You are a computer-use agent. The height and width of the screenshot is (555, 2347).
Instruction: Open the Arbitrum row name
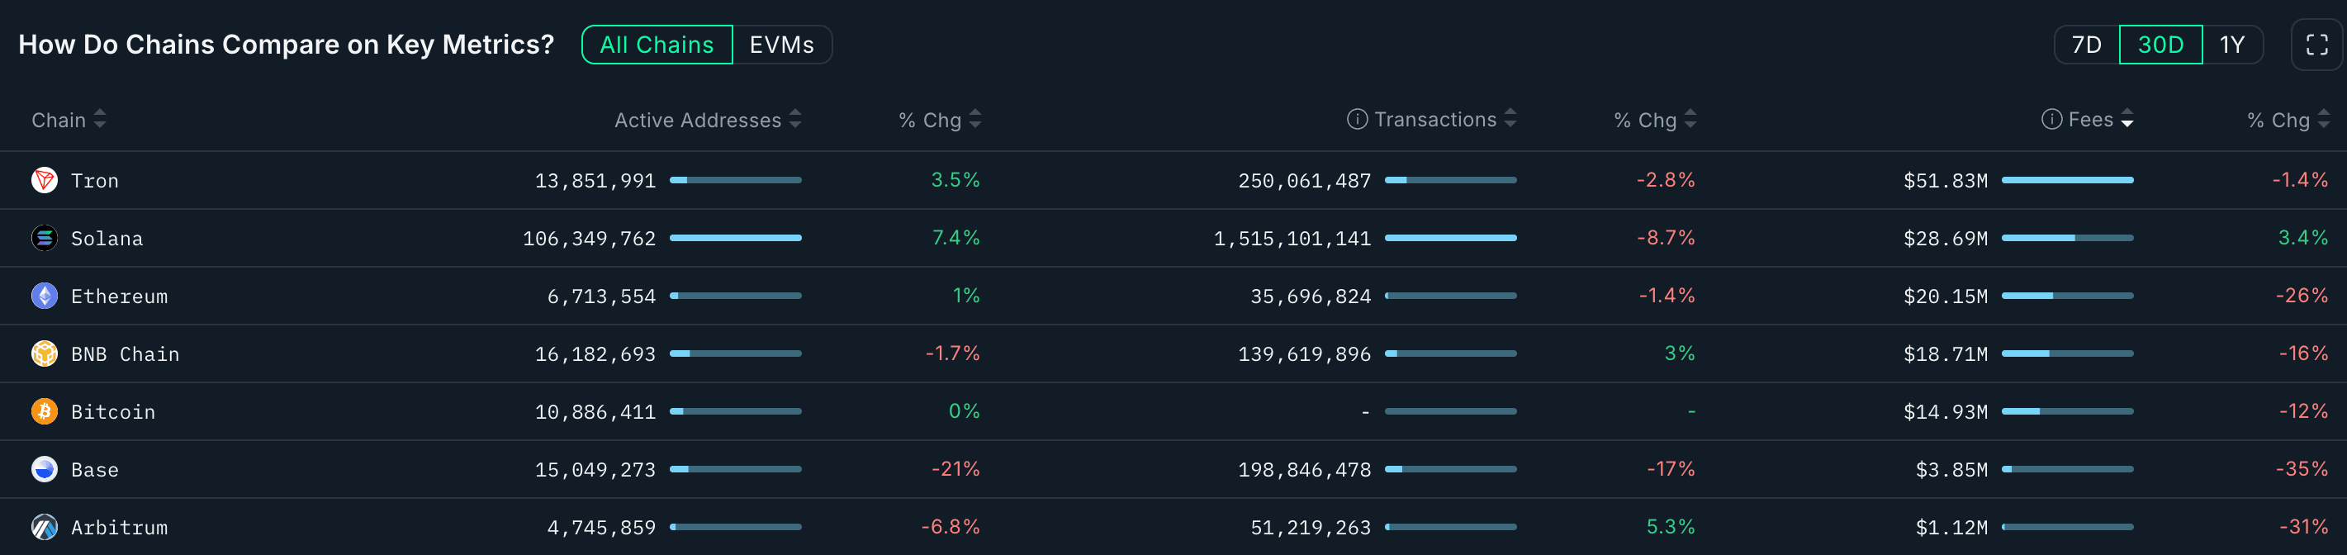(x=118, y=528)
